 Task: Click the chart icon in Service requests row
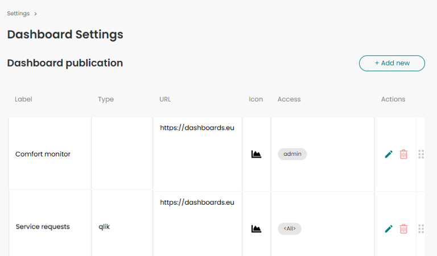pyautogui.click(x=256, y=229)
